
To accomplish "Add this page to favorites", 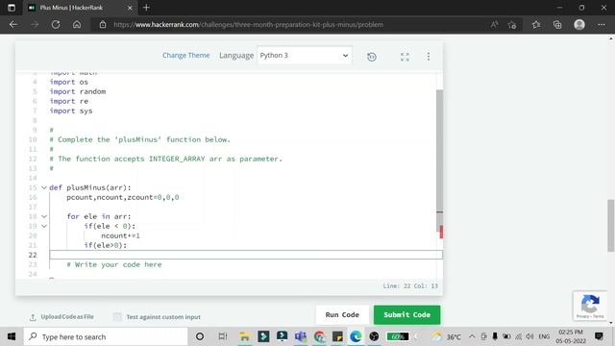I will [x=512, y=25].
